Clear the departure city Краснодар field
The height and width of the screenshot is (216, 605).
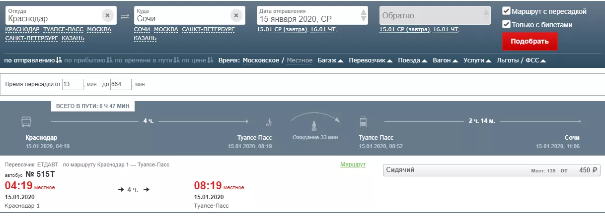(x=108, y=16)
